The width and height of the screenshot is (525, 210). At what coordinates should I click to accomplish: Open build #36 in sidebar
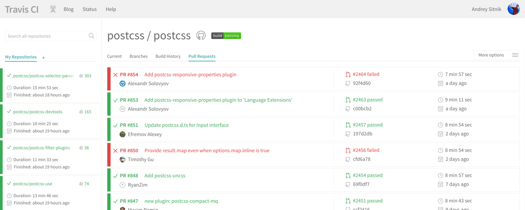[x=84, y=148]
